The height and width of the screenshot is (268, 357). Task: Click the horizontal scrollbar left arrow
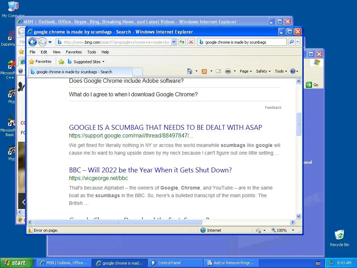[30, 222]
